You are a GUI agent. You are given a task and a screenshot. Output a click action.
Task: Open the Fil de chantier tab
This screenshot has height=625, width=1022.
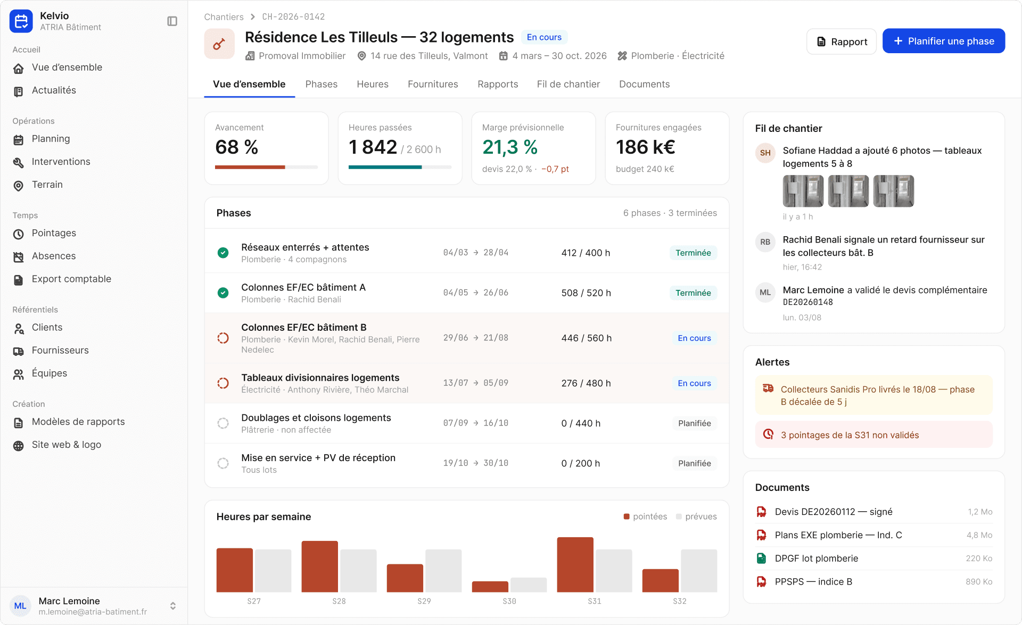coord(568,84)
